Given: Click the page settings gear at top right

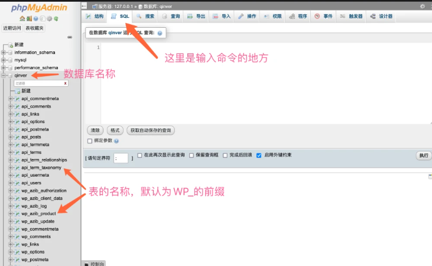Looking at the screenshot, I should pos(422,6).
